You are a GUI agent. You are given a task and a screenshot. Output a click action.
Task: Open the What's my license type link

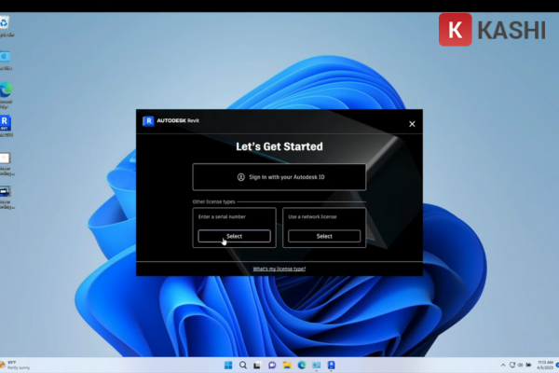[x=279, y=269]
